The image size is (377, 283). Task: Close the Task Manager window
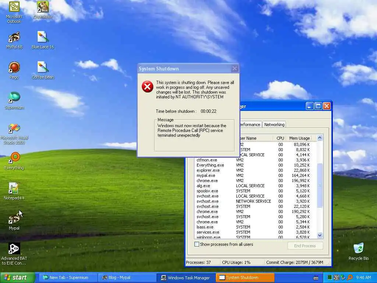click(x=327, y=106)
